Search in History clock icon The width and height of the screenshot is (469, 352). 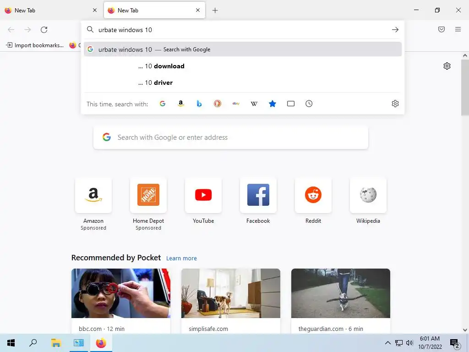click(x=309, y=104)
